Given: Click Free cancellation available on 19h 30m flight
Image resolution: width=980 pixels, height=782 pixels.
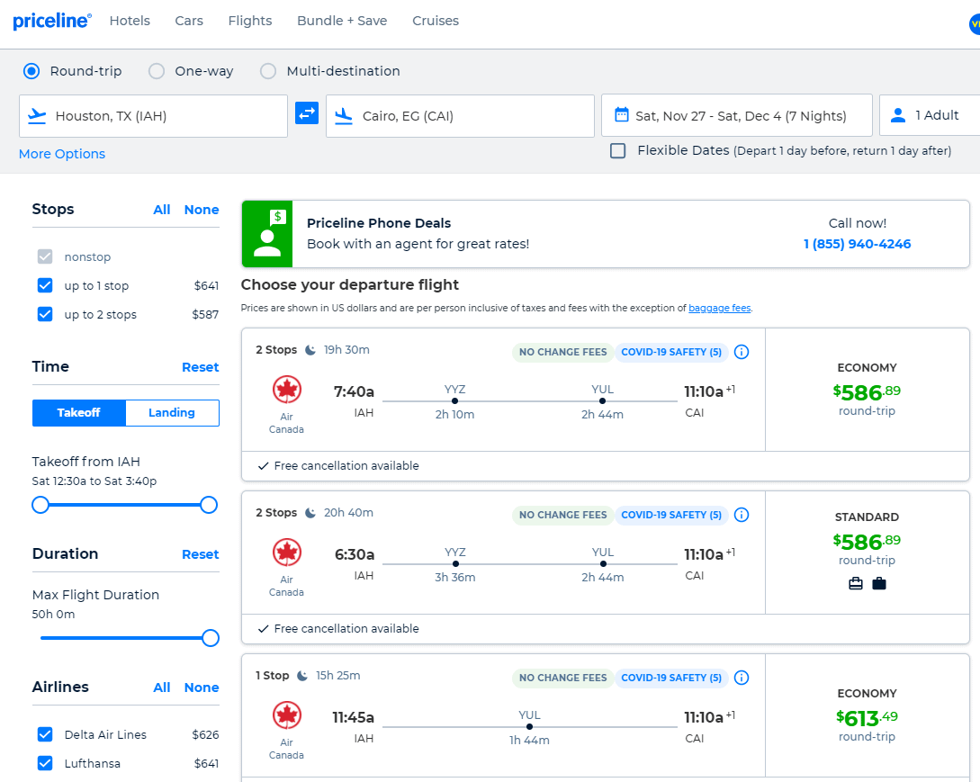Looking at the screenshot, I should [338, 466].
